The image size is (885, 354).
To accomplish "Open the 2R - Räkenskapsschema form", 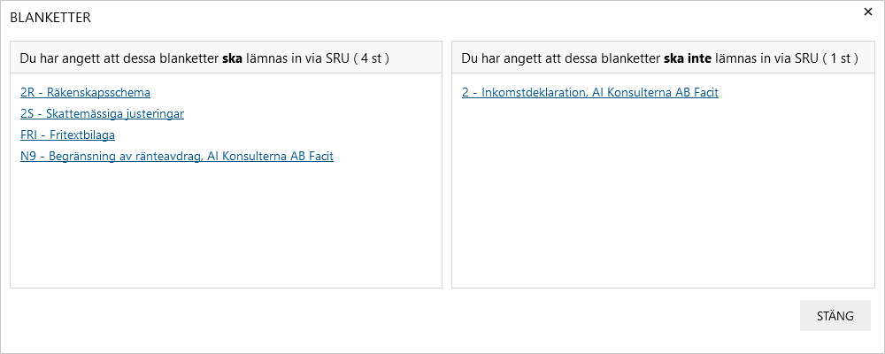I will click(85, 92).
